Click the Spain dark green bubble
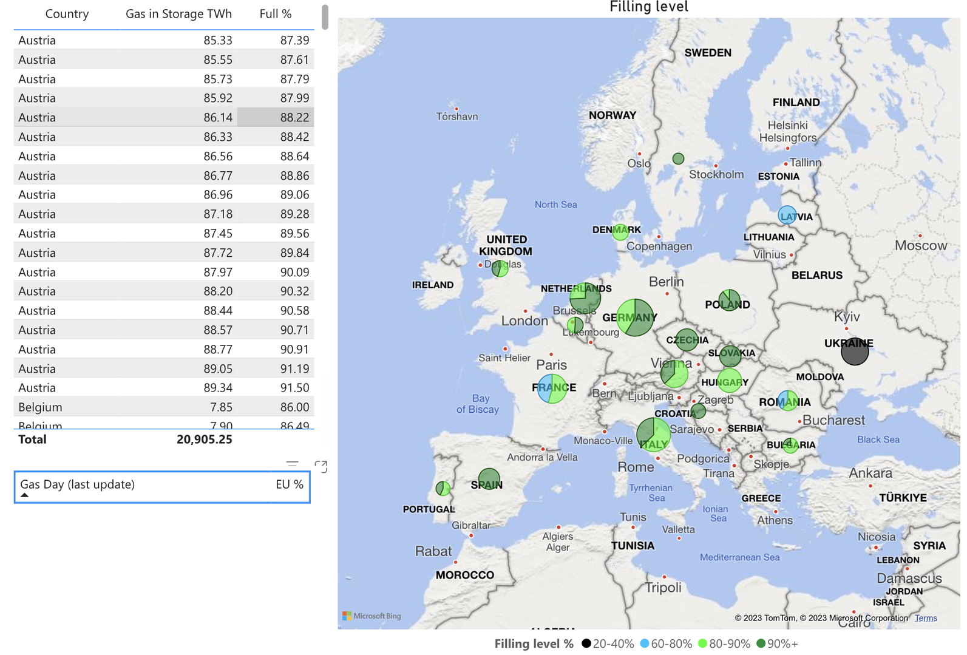This screenshot has width=967, height=655. [489, 479]
